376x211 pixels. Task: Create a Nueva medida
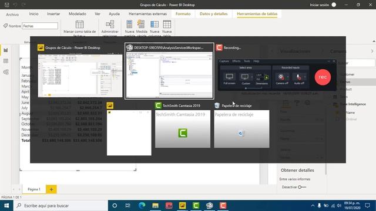[129, 29]
